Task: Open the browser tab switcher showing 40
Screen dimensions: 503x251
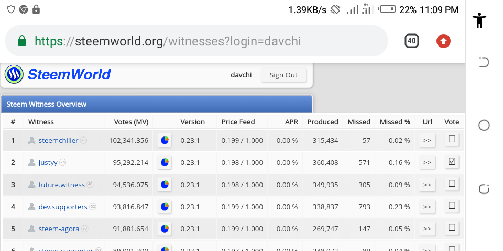Action: 412,41
